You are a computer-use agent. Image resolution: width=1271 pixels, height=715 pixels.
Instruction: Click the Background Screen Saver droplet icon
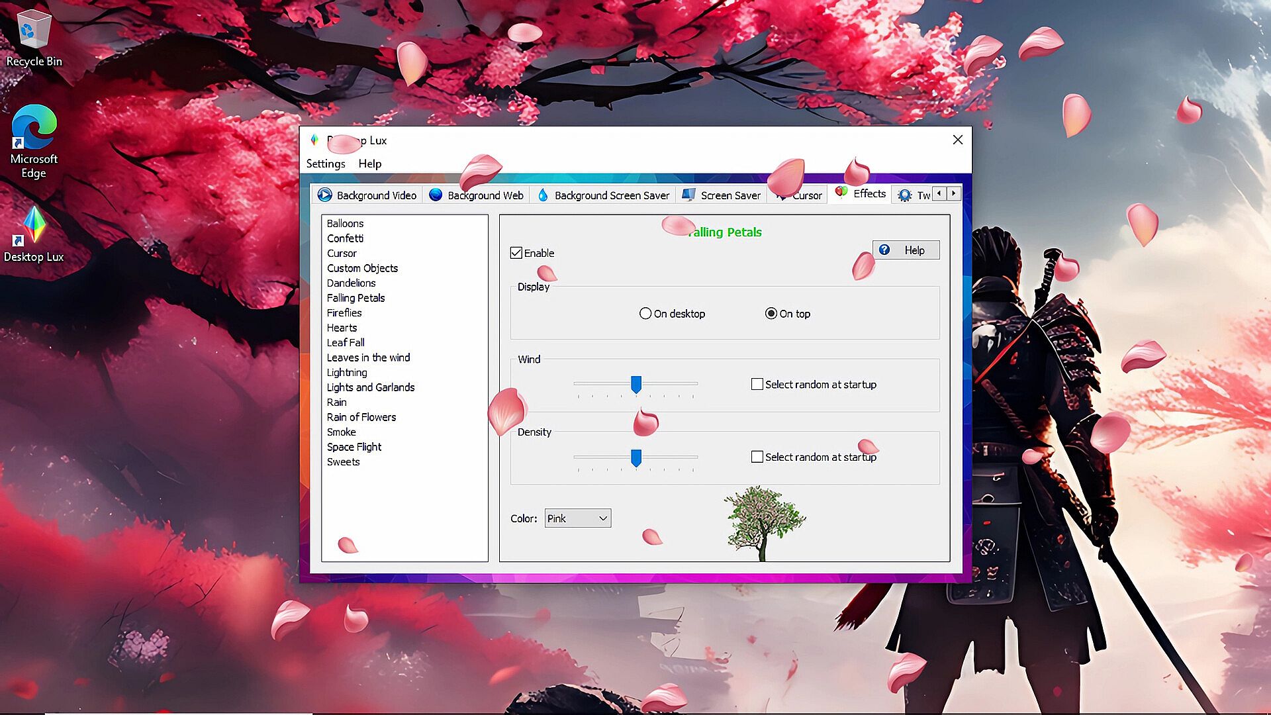(543, 195)
